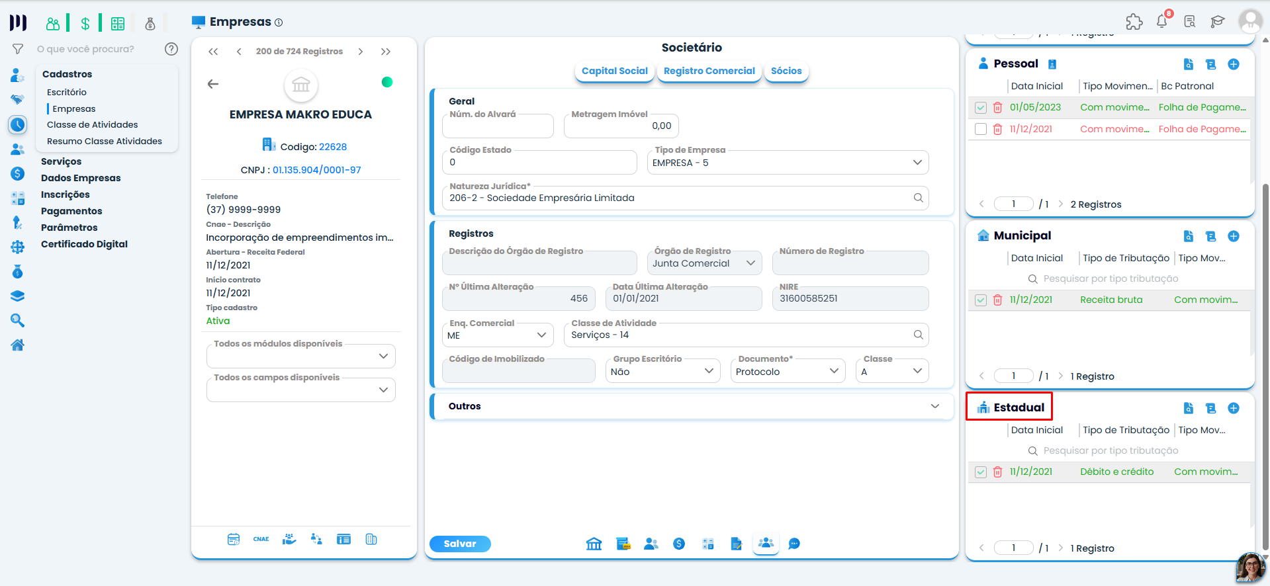Screen dimensions: 1270x586
Task: Switch to the Registro Comercial tab
Action: (x=709, y=71)
